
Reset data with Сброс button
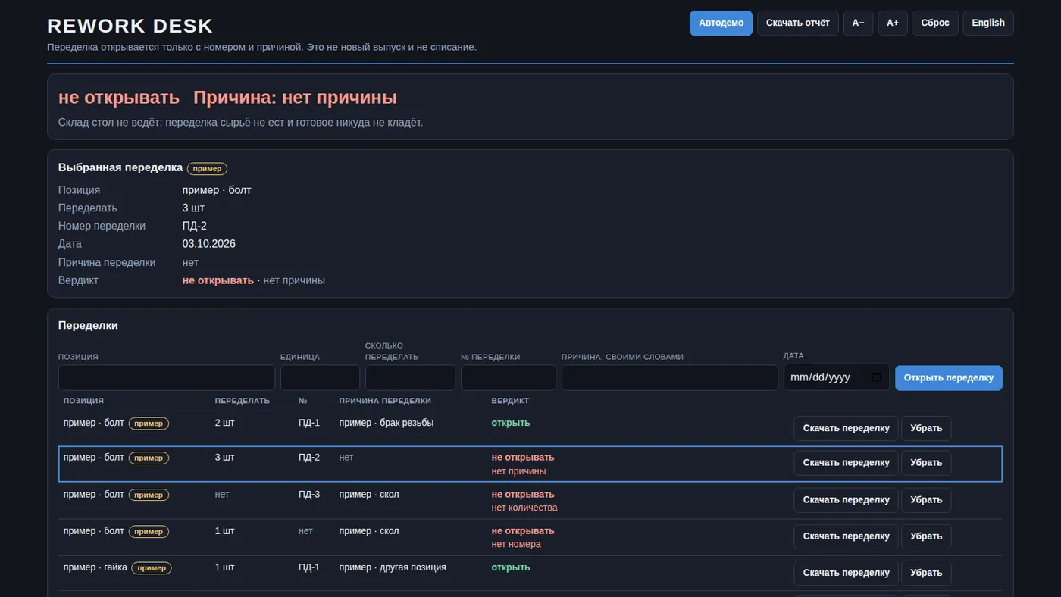(x=935, y=23)
